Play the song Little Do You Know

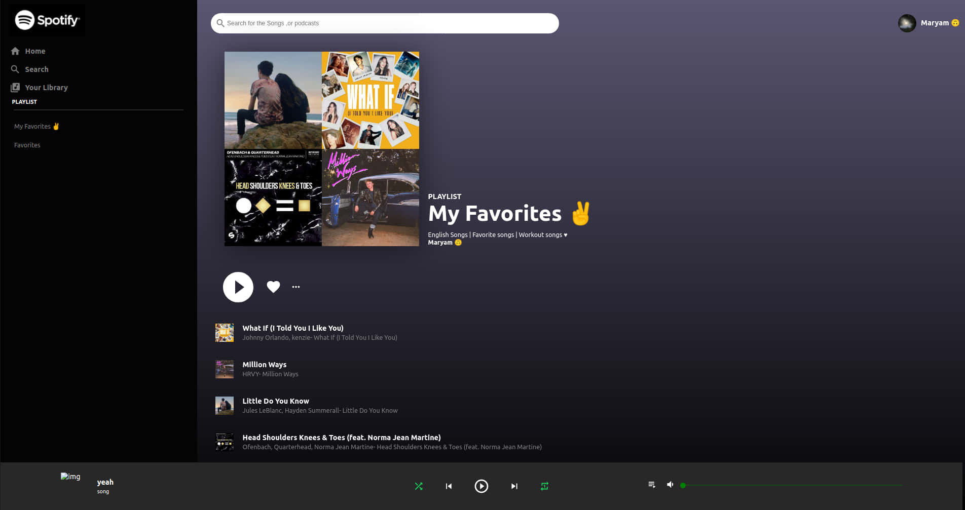click(276, 401)
